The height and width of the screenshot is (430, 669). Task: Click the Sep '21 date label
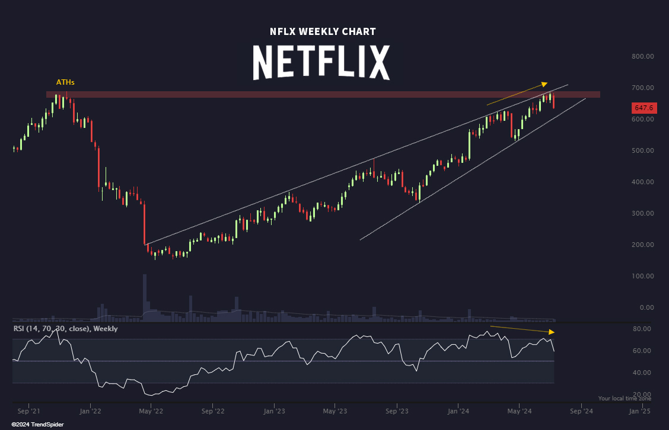pyautogui.click(x=29, y=411)
